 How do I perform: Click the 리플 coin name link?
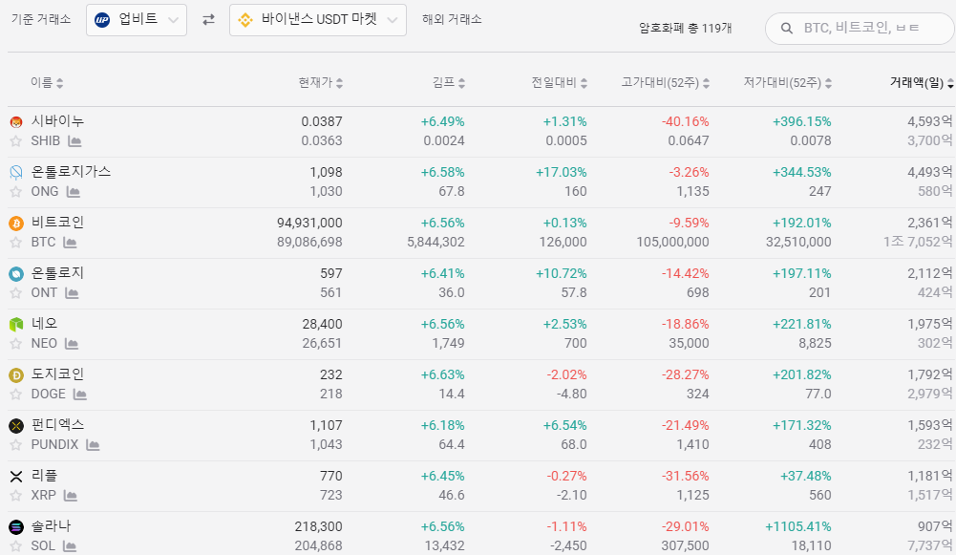[45, 476]
